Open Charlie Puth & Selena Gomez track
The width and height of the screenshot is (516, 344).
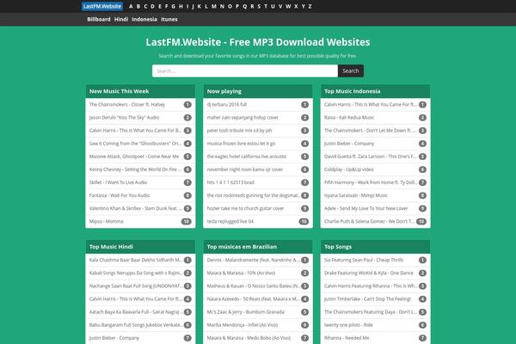click(x=369, y=221)
